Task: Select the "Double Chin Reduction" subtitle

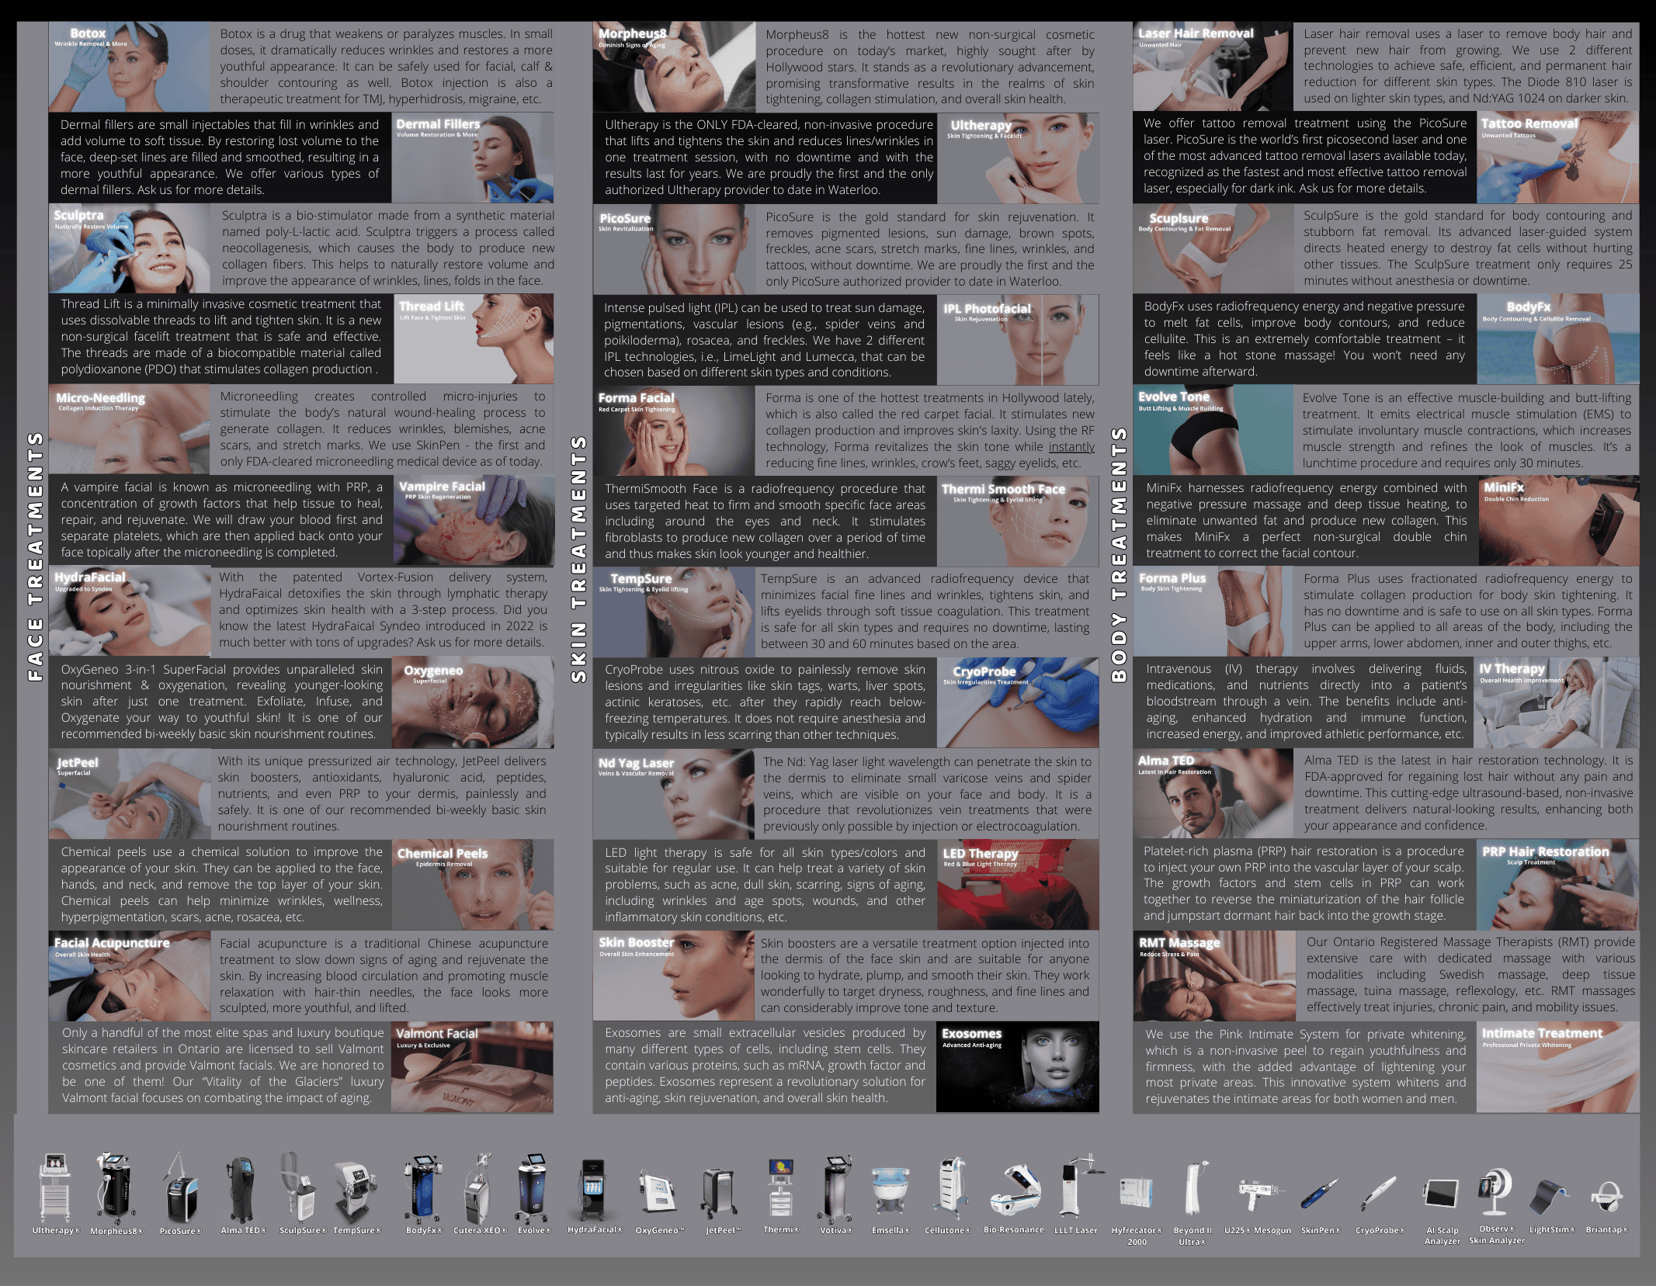Action: [x=1516, y=499]
